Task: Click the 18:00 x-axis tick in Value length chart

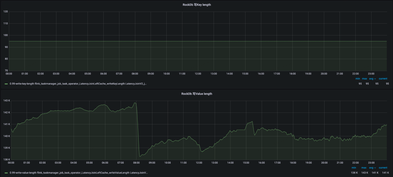Action: (293, 162)
